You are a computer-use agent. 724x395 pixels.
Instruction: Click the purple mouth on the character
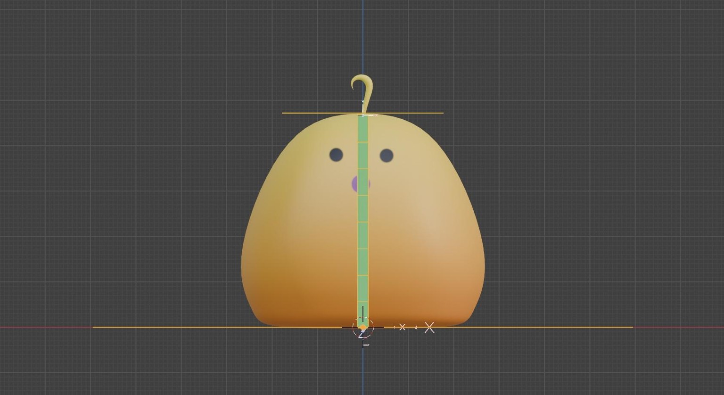(x=354, y=184)
